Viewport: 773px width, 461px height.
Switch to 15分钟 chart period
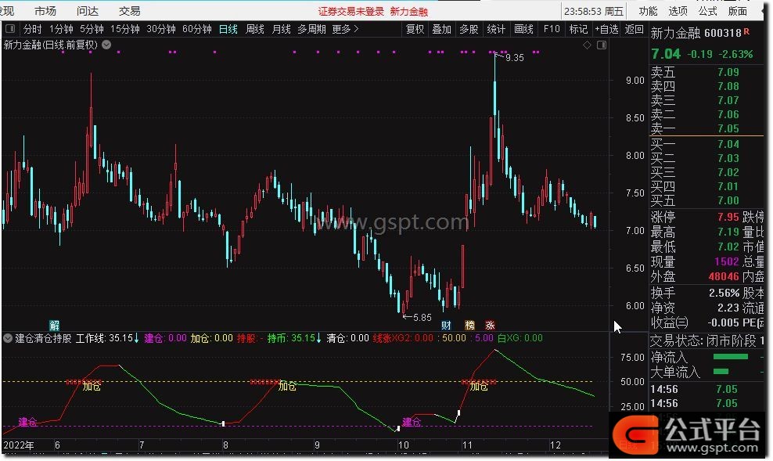coord(124,29)
